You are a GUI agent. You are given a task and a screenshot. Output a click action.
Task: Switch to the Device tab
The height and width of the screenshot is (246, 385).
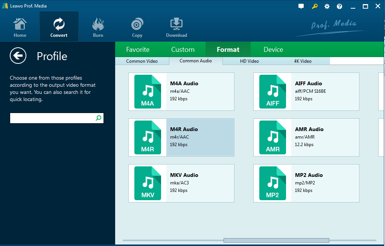(x=273, y=50)
